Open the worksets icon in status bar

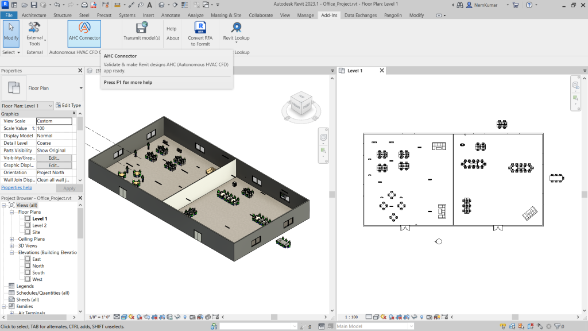[214, 326]
